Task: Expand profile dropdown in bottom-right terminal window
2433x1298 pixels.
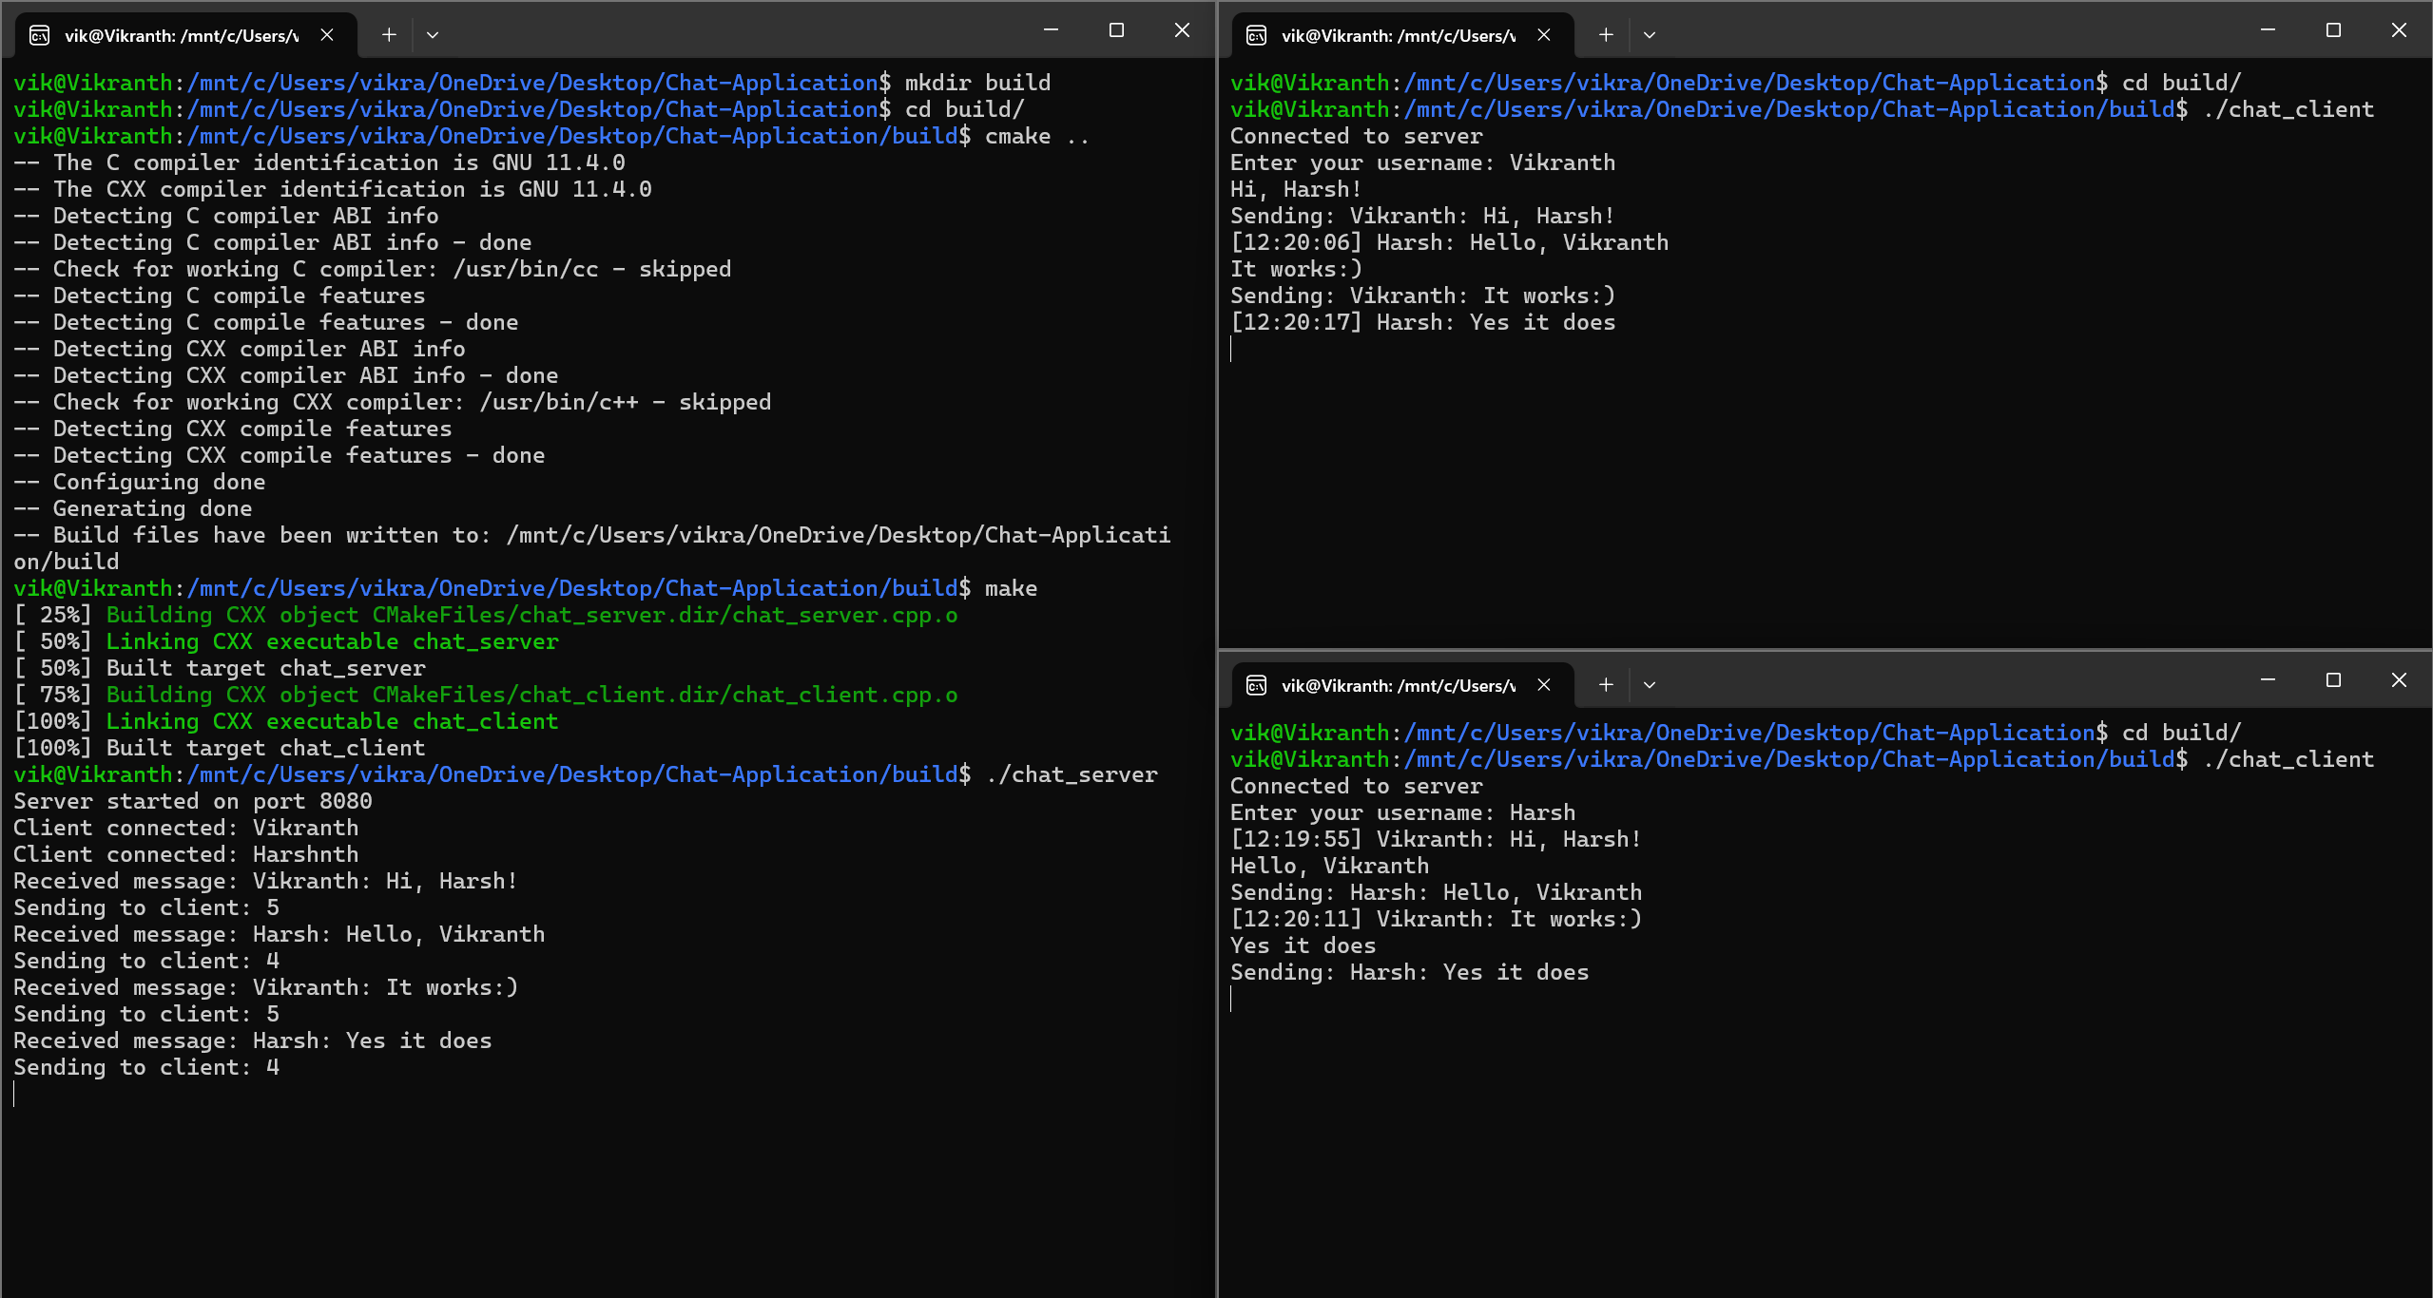Action: coord(1650,685)
